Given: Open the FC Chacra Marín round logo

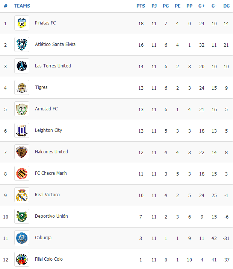Looking at the screenshot, I should (x=22, y=173).
